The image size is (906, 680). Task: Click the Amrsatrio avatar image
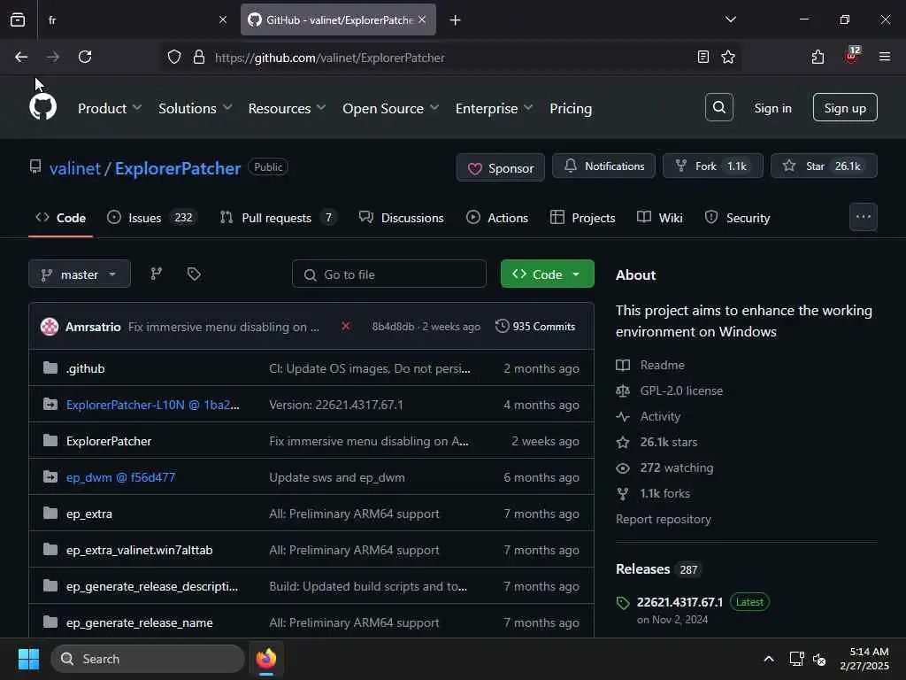(50, 326)
